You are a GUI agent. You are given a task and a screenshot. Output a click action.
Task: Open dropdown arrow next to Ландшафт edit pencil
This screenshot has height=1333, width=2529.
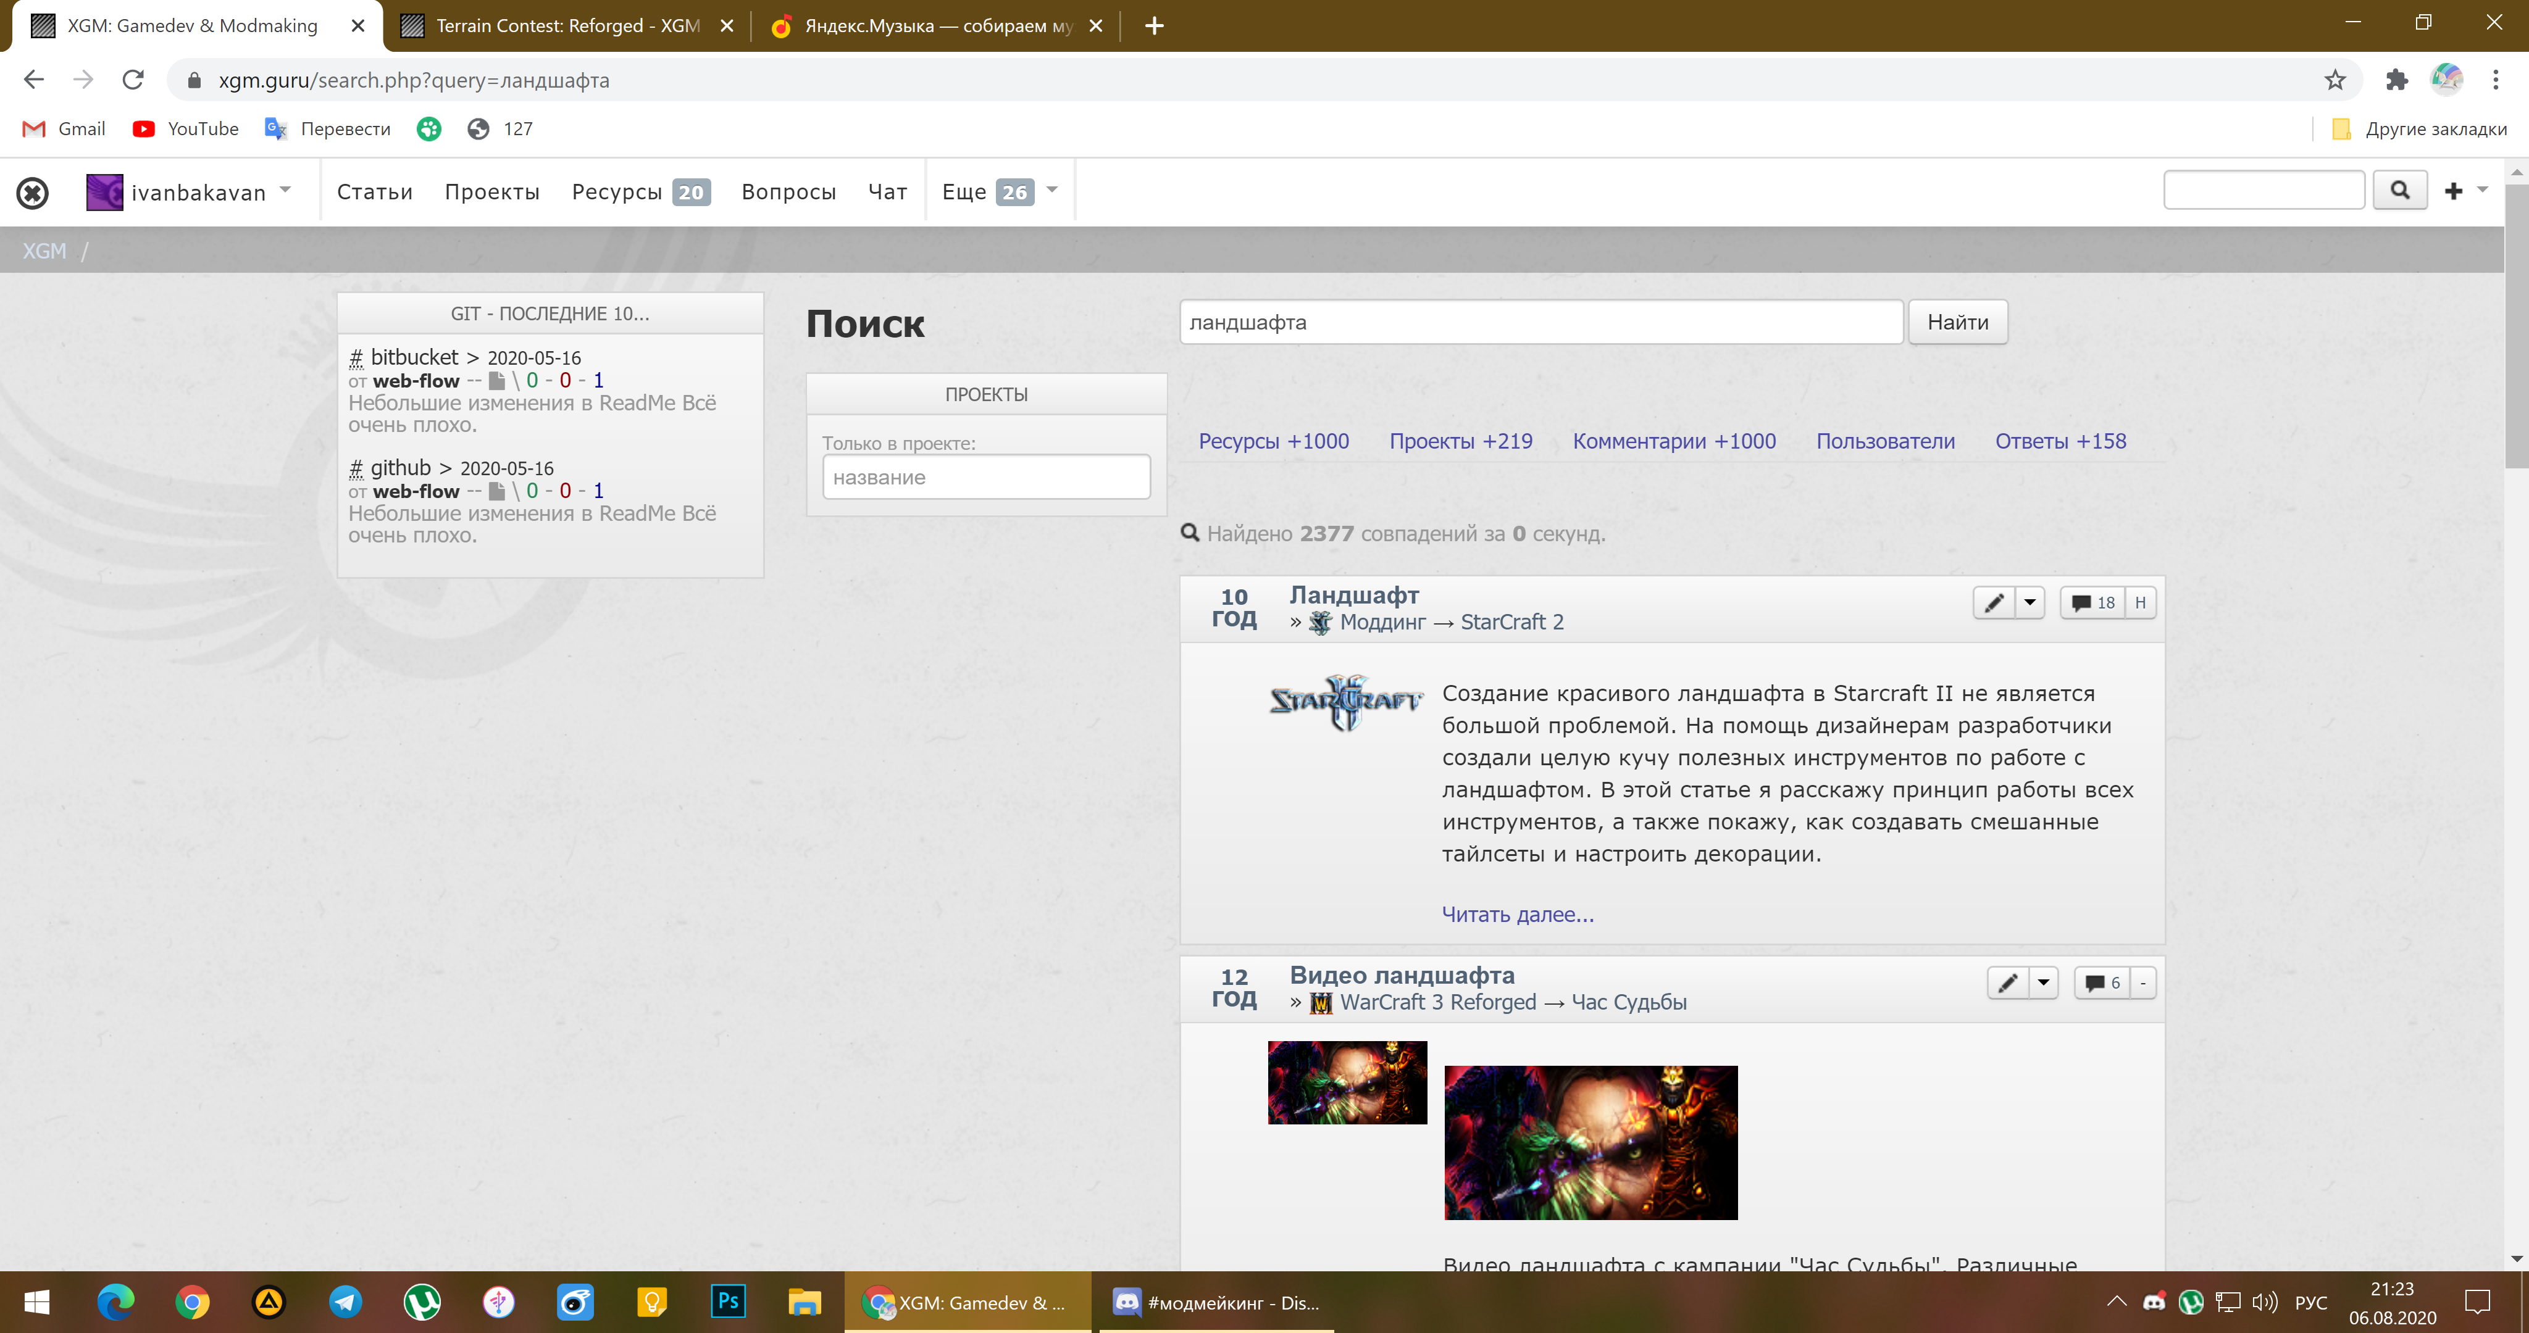pos(2029,603)
